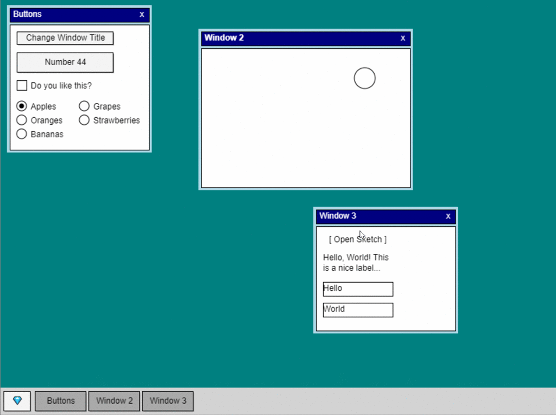
Task: Close the Buttons window
Action: pos(141,15)
